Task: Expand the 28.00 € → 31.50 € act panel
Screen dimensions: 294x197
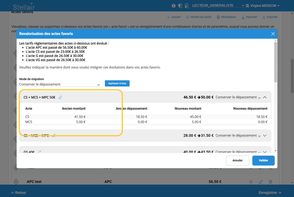Action: click(x=265, y=136)
